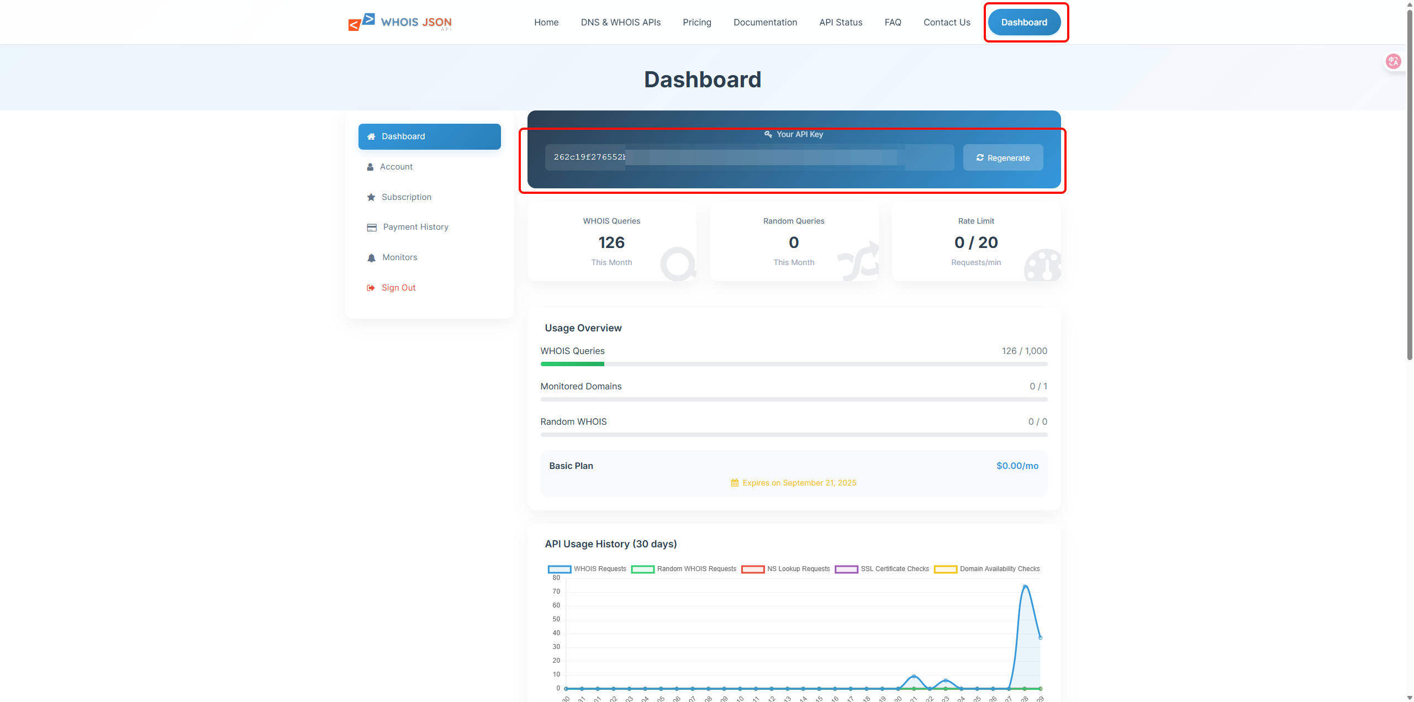This screenshot has width=1414, height=702.
Task: Click the credit card icon for Payment History
Action: [x=372, y=228]
